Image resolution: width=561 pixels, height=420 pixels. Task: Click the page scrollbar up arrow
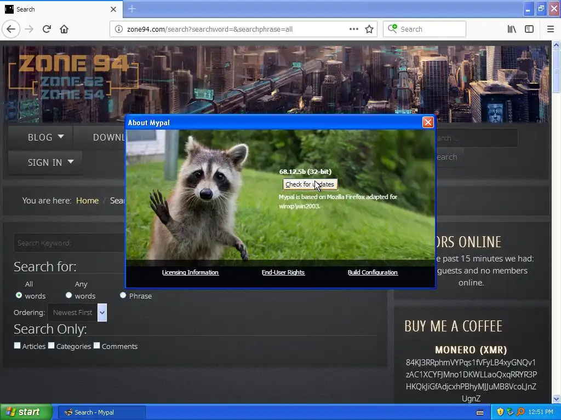[x=556, y=45]
